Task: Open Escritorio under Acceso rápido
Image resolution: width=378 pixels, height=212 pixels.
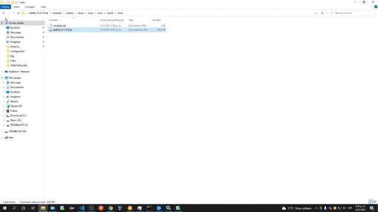Action: point(15,28)
